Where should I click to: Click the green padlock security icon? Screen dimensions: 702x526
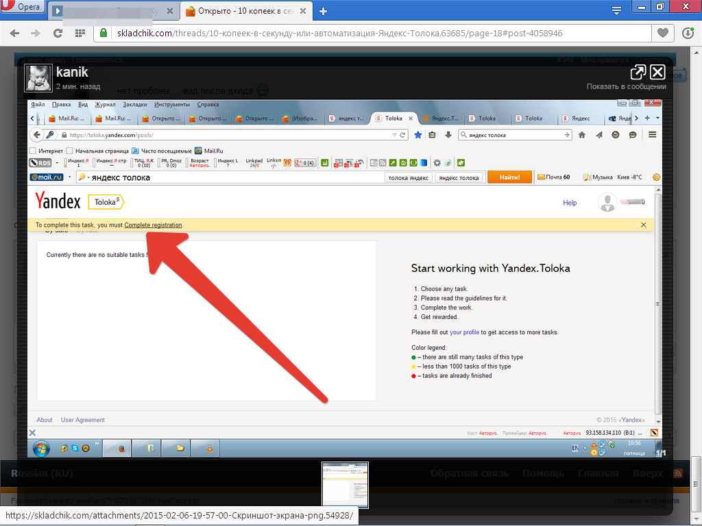(x=104, y=33)
